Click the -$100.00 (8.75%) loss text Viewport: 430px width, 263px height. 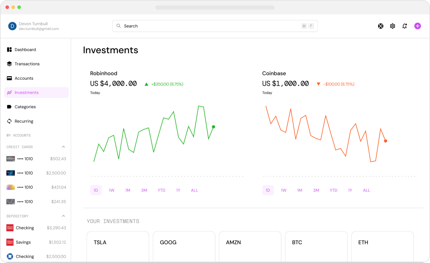point(339,84)
